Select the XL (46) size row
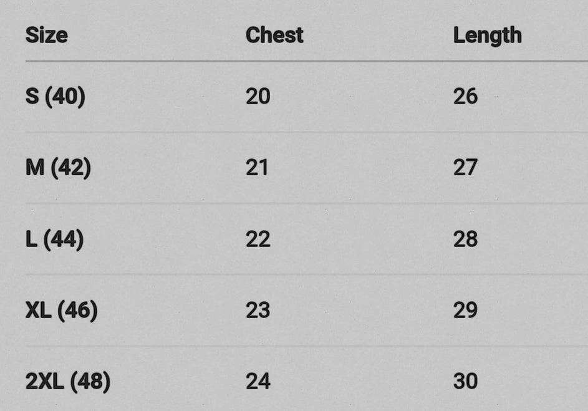 click(61, 311)
